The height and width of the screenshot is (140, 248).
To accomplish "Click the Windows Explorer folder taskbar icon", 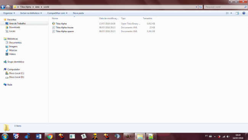I will (x=140, y=136).
